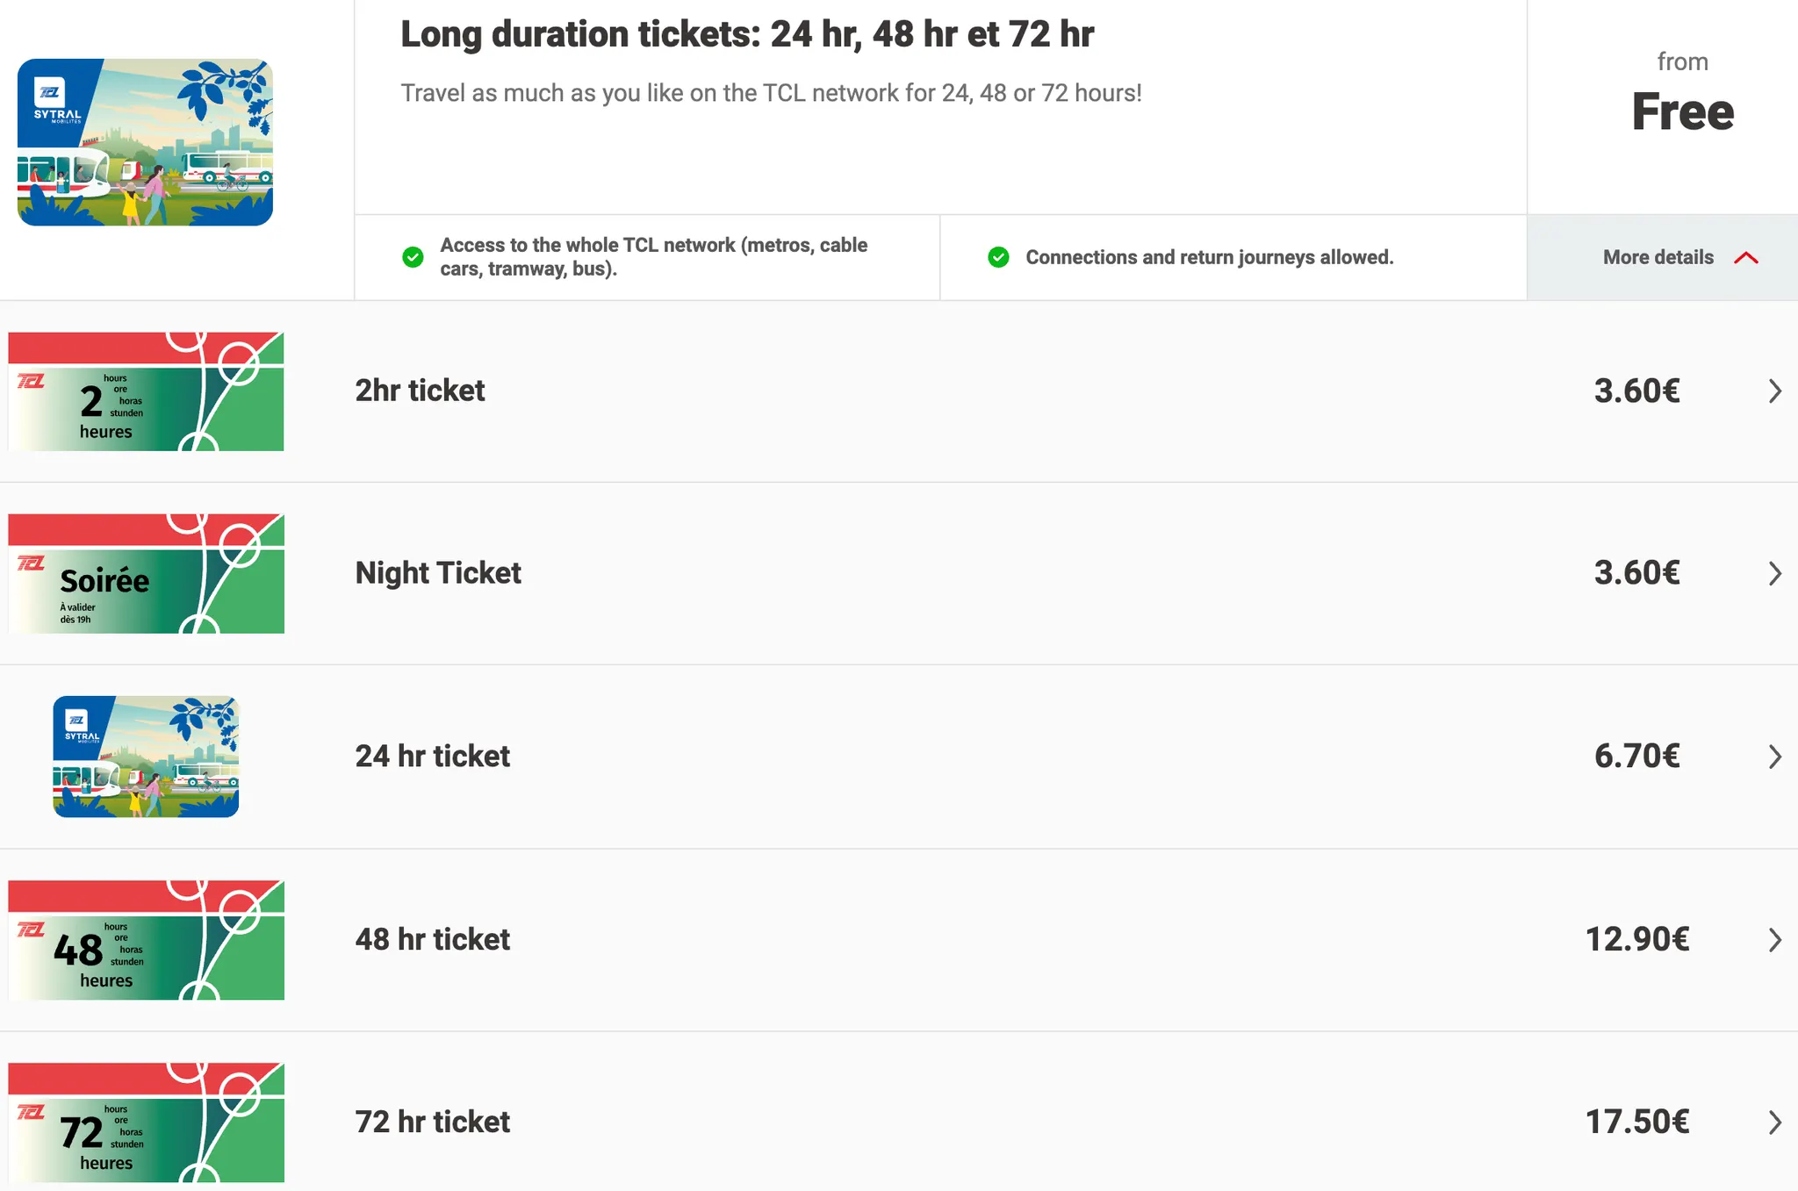Image resolution: width=1798 pixels, height=1191 pixels.
Task: Open the Night Ticket link
Action: 438,573
